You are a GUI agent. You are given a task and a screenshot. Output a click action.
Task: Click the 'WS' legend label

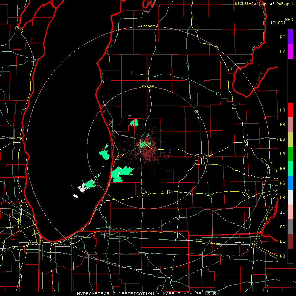tap(282, 183)
